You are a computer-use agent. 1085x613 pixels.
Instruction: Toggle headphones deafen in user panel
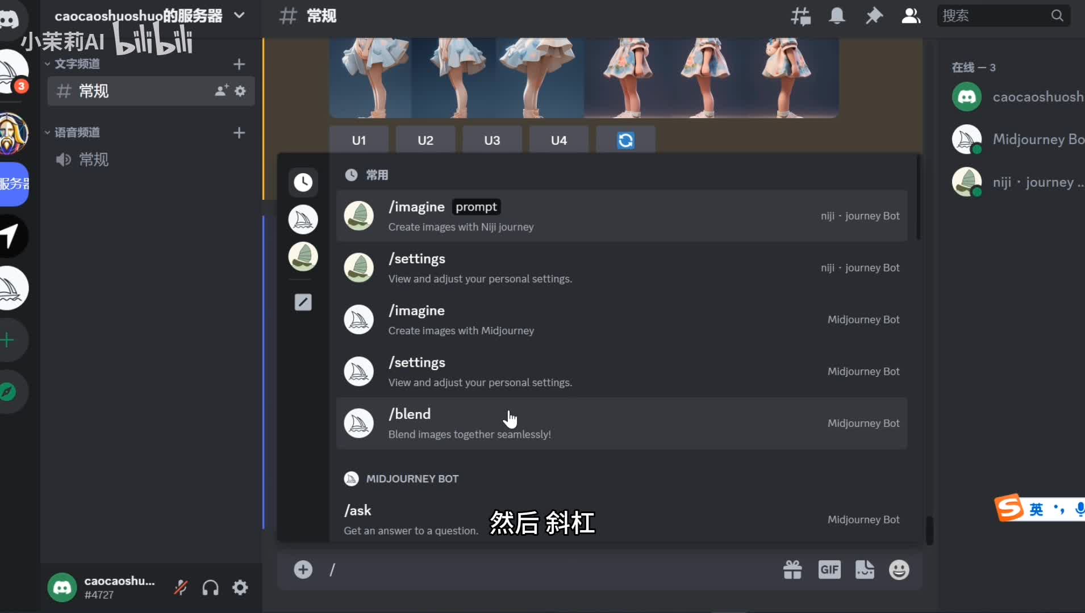(x=210, y=587)
